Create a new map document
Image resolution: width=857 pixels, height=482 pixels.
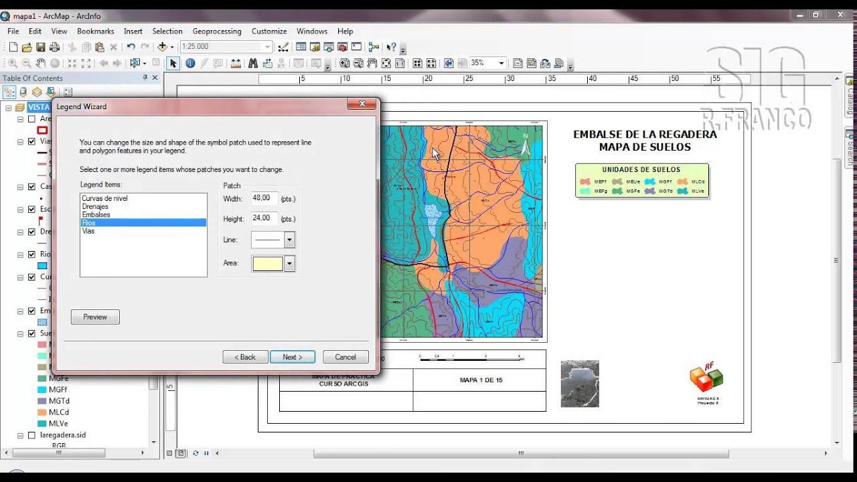pos(13,47)
